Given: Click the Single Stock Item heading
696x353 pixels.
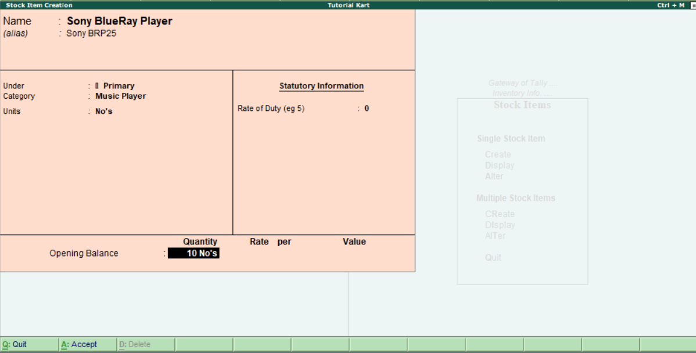Looking at the screenshot, I should point(511,139).
